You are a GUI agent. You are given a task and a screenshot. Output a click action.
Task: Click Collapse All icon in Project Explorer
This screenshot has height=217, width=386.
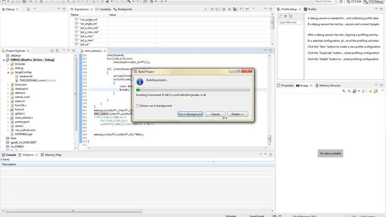pos(52,51)
